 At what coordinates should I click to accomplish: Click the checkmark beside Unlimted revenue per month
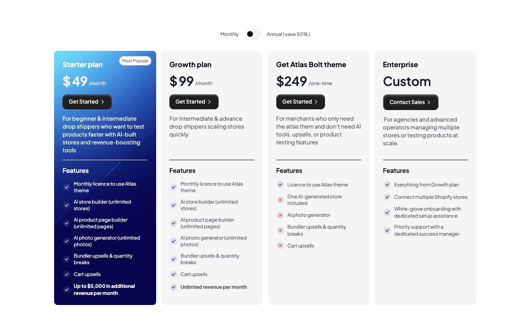pos(173,287)
